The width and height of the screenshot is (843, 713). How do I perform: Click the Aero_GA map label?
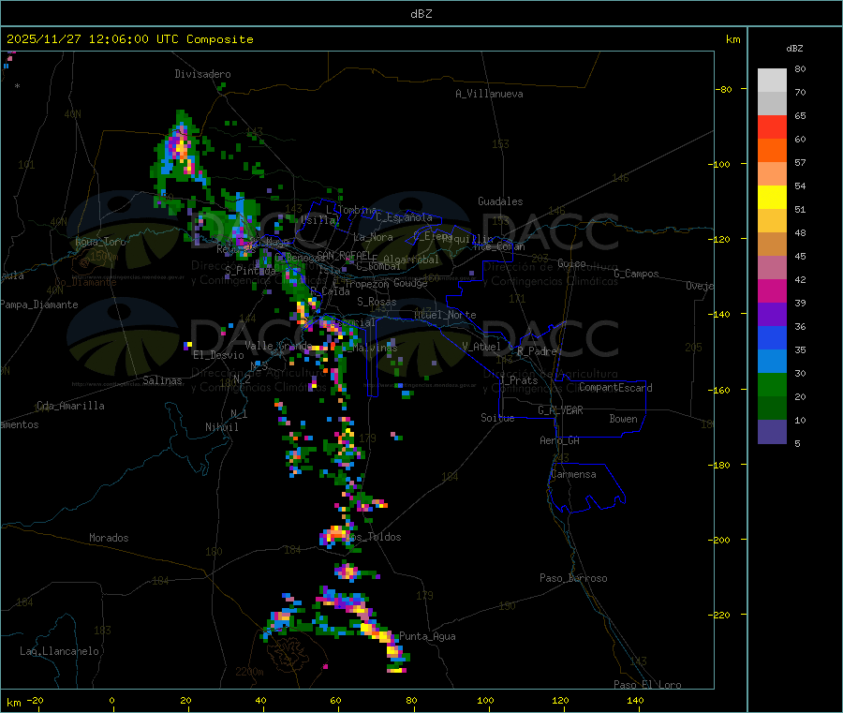[559, 440]
